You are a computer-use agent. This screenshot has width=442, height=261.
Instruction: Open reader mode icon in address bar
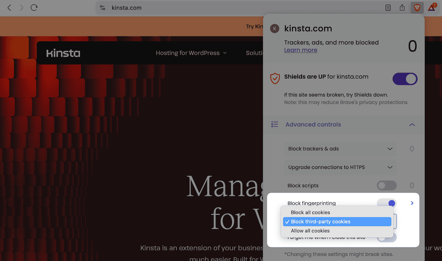388,8
